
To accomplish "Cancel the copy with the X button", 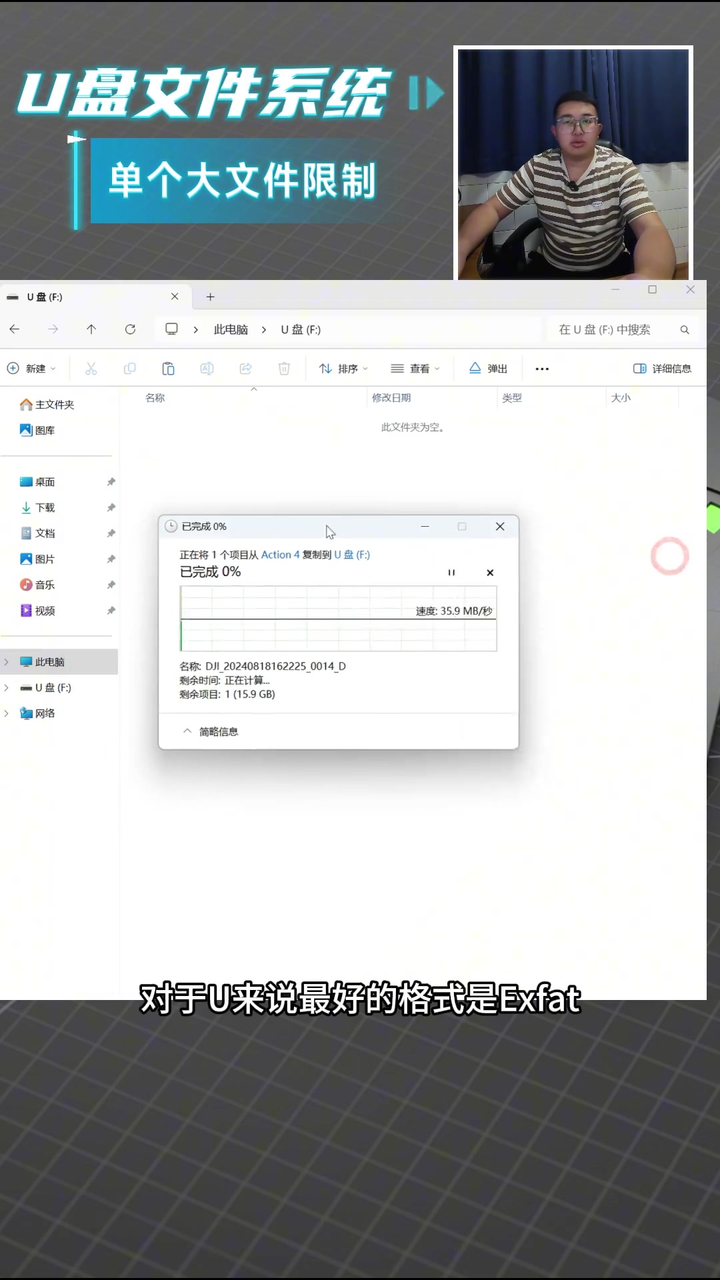I will 490,573.
